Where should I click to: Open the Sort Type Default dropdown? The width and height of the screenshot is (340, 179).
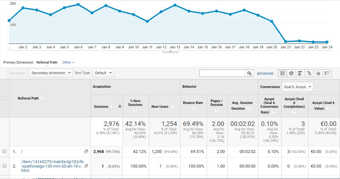103,73
